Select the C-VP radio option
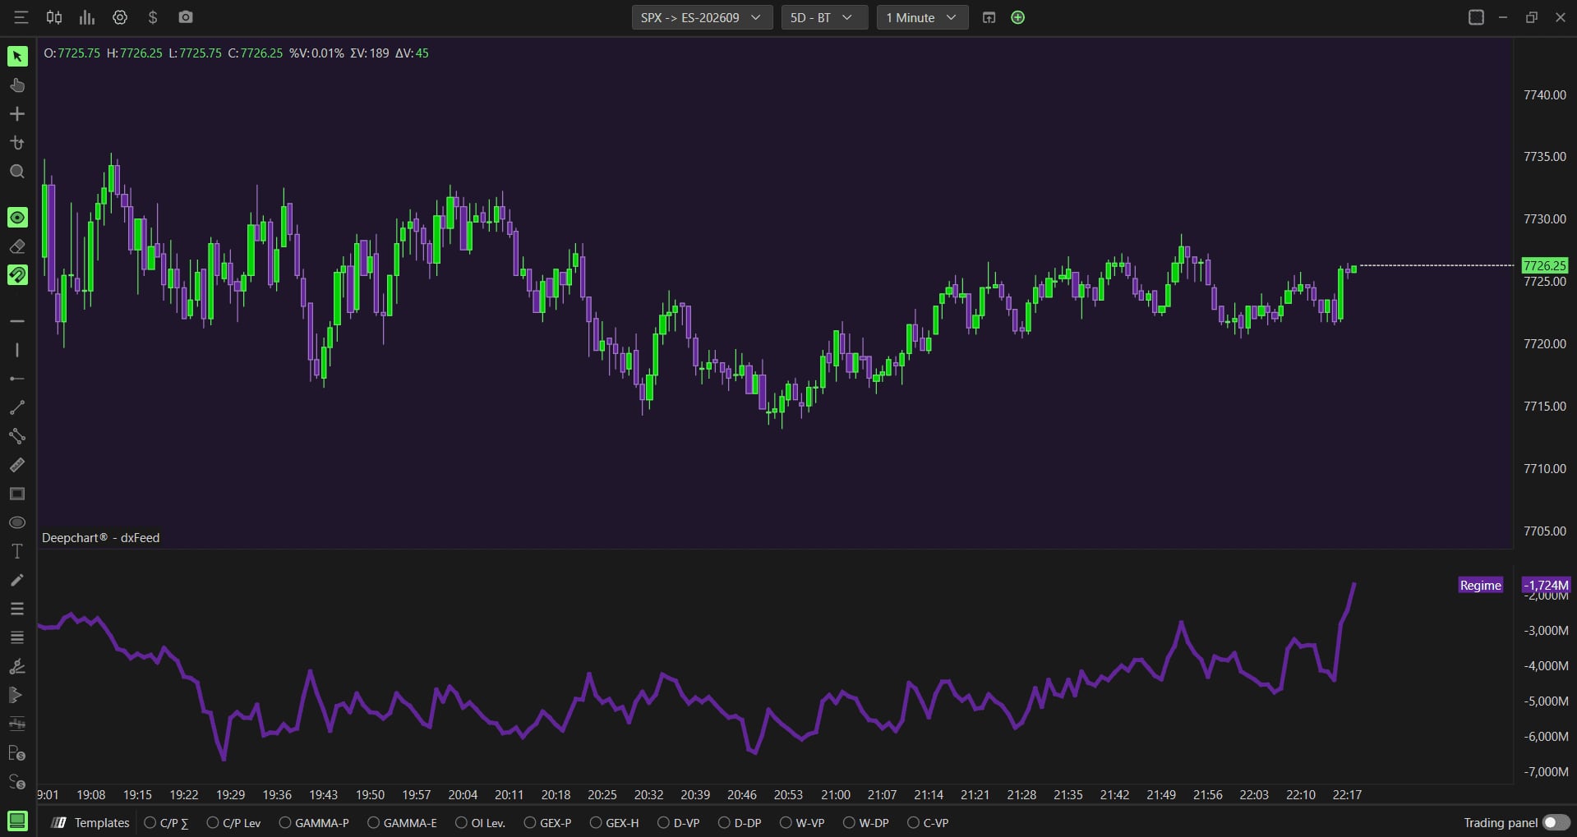 [x=928, y=822]
